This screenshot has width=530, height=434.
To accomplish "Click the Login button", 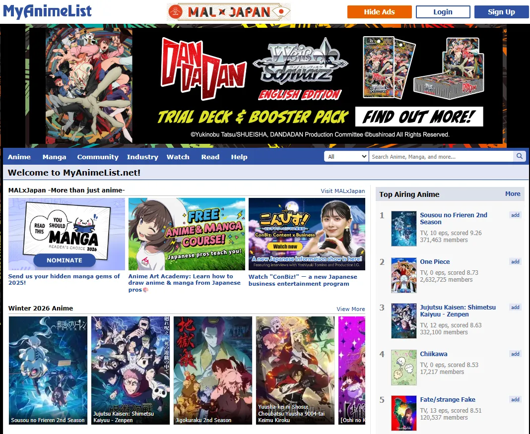I will coord(443,12).
